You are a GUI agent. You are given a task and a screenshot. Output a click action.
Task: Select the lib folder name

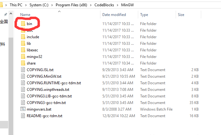pyautogui.click(x=29, y=44)
